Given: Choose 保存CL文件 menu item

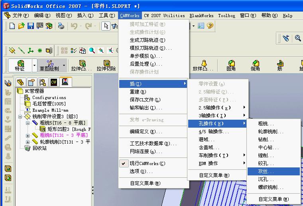Looking at the screenshot, I should [x=153, y=100].
